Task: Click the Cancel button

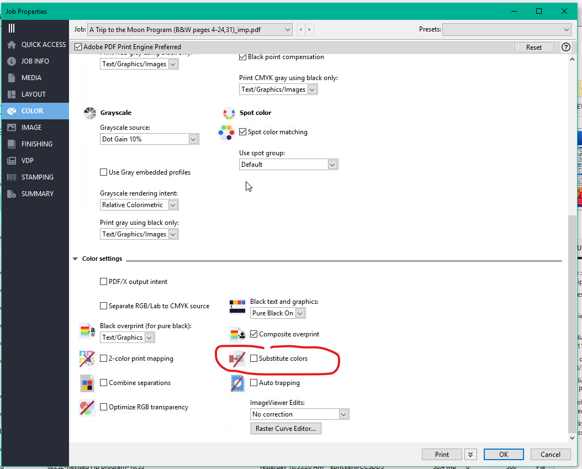Action: tap(551, 455)
